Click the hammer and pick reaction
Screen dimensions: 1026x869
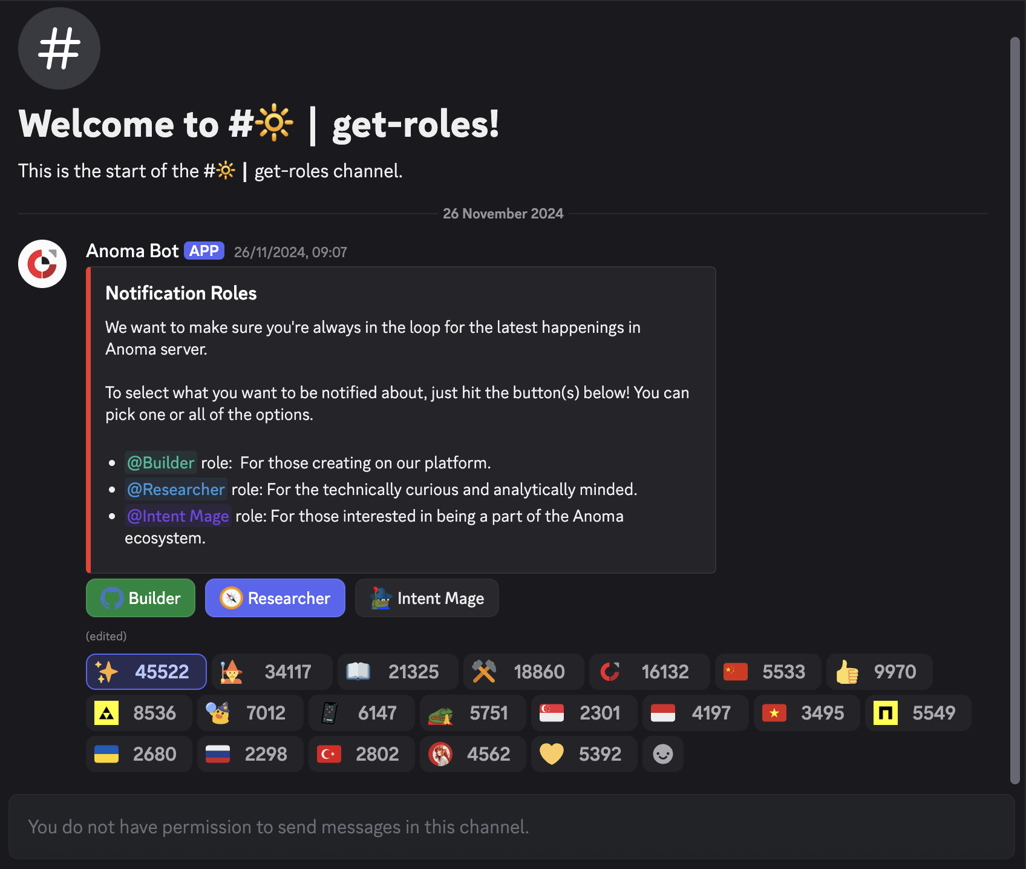pyautogui.click(x=523, y=672)
